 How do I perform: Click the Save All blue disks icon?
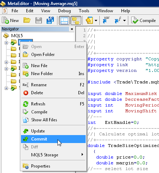50,20
